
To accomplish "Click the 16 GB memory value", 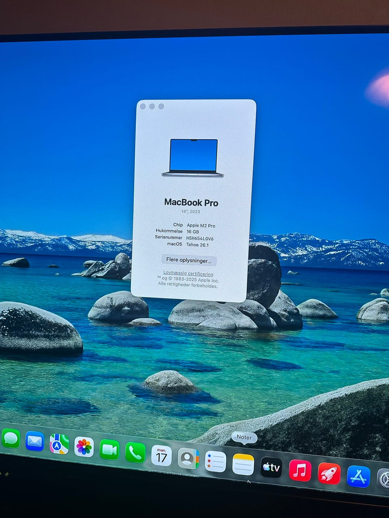I will [x=193, y=232].
